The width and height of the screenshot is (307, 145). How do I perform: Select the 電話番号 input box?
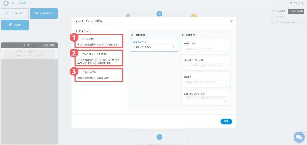[x=205, y=82]
